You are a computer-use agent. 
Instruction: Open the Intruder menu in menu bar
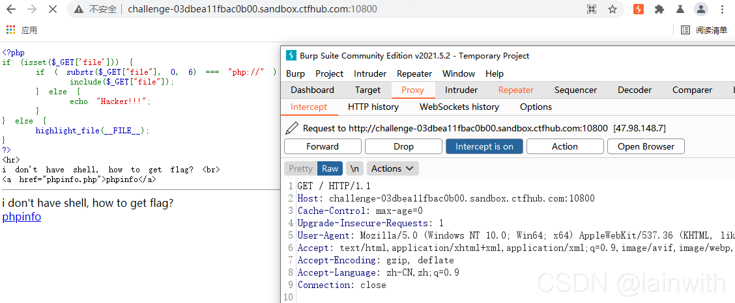tap(370, 73)
